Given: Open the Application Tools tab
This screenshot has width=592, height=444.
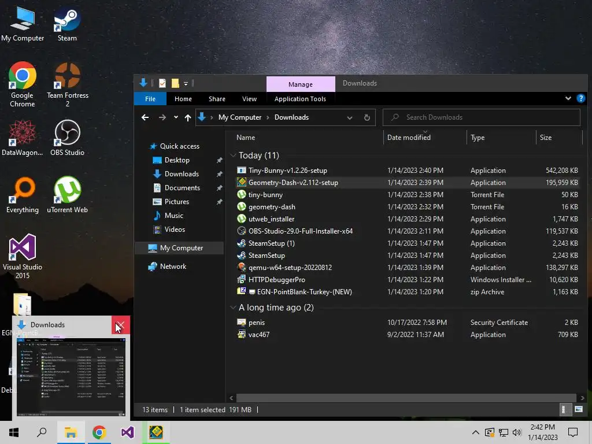Looking at the screenshot, I should pyautogui.click(x=300, y=98).
